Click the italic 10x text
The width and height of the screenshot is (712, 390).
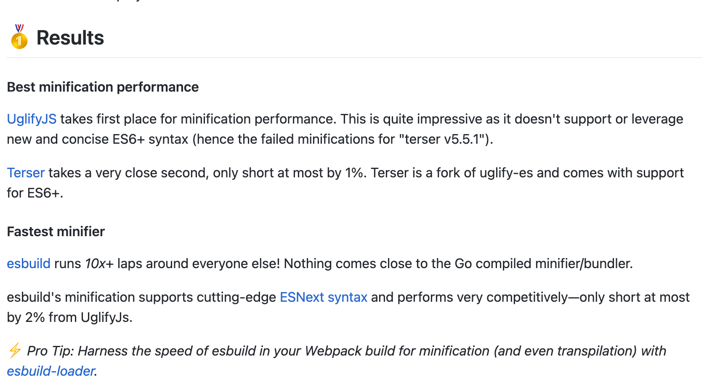(95, 264)
